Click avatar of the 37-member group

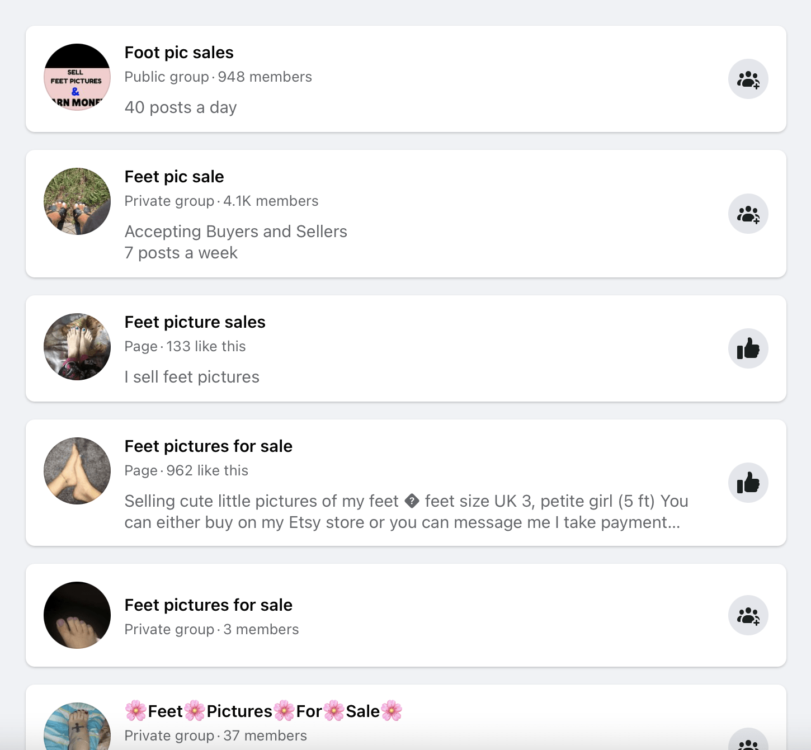pyautogui.click(x=77, y=726)
